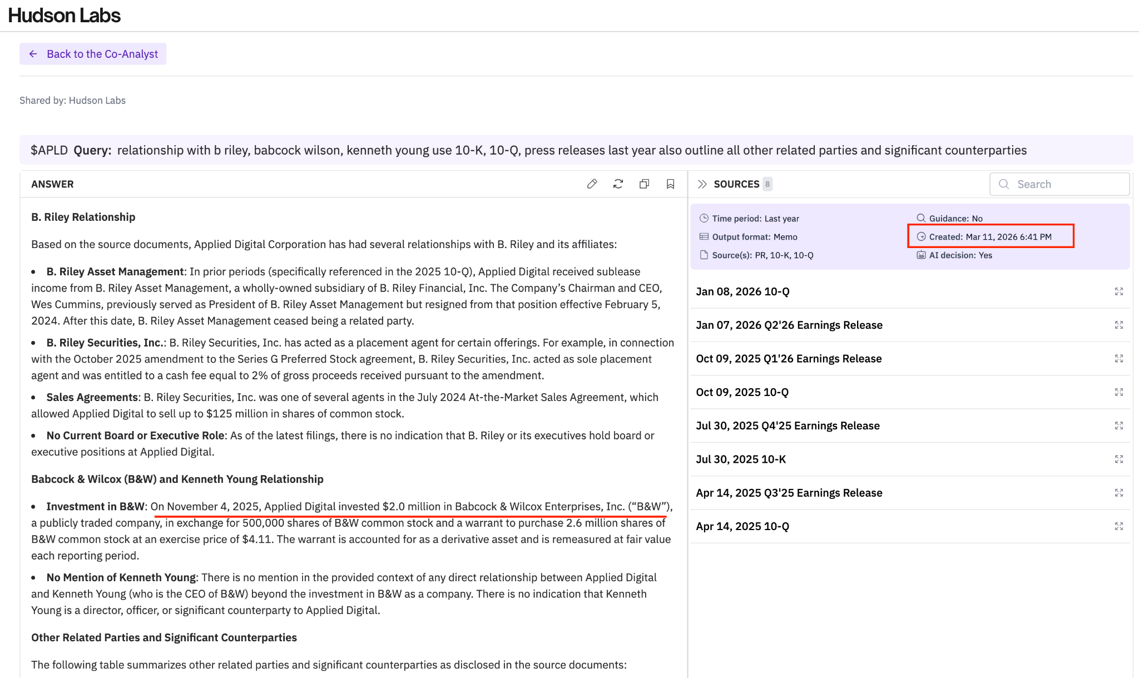This screenshot has width=1139, height=678.
Task: Click the Created date metadata entry
Action: click(x=989, y=237)
